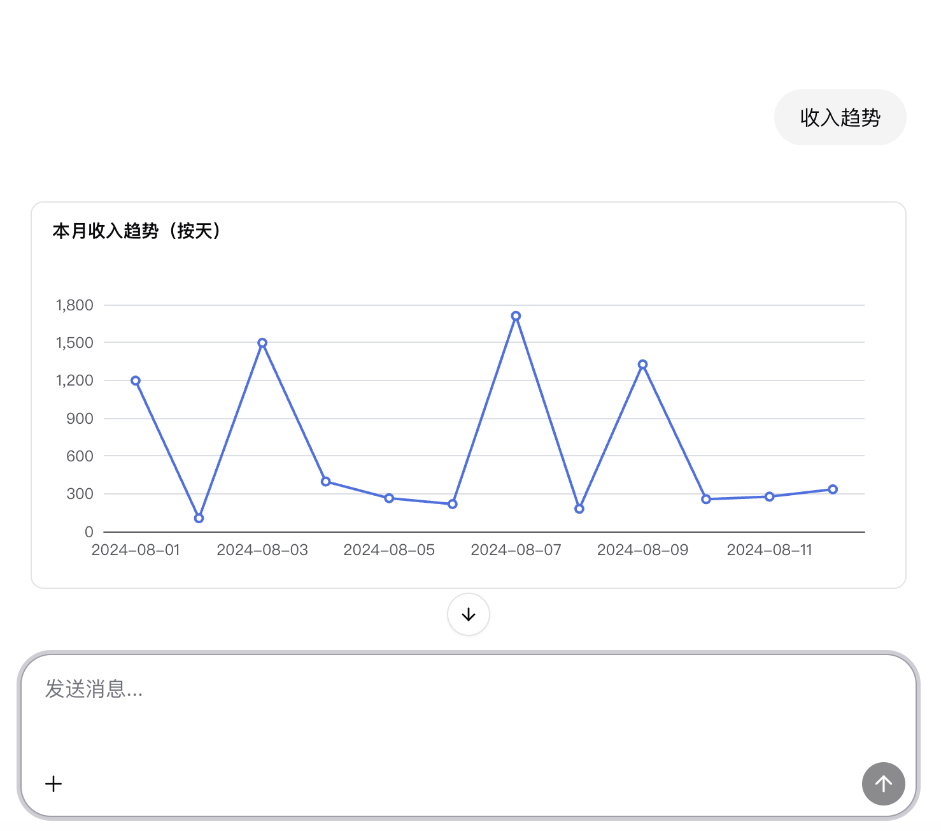Click the x-axis label 2024-08-11
941x831 pixels.
(x=769, y=550)
